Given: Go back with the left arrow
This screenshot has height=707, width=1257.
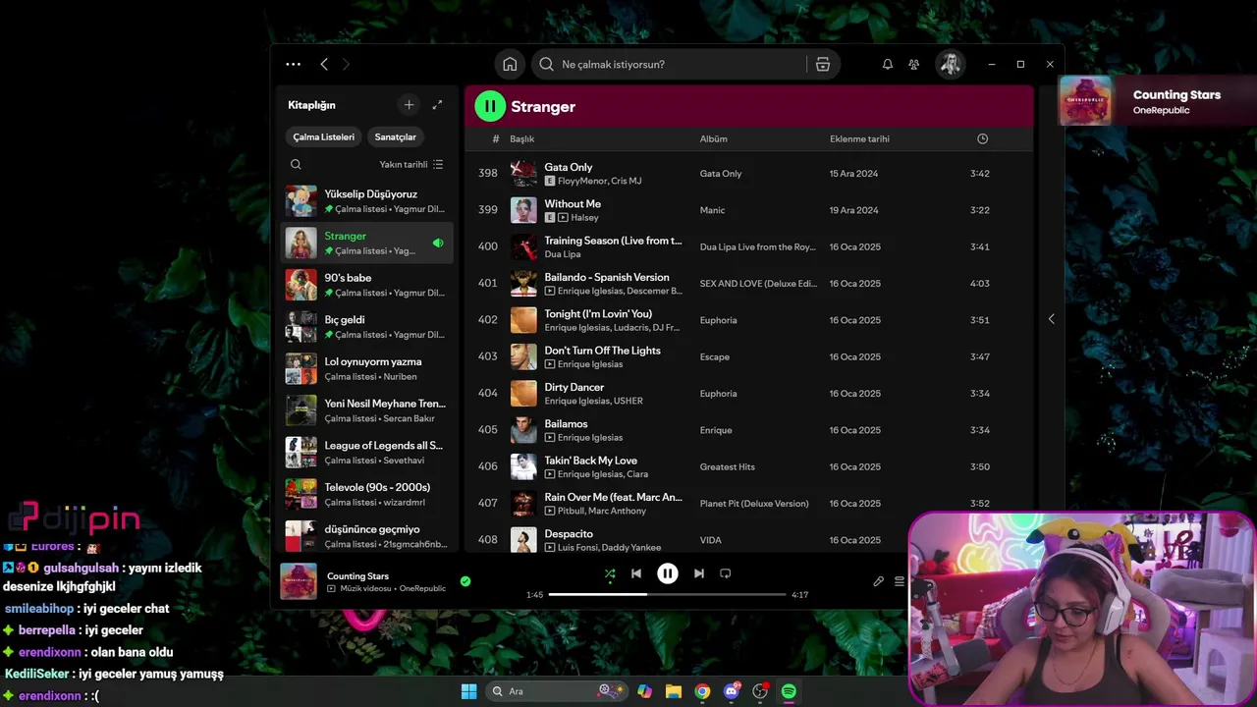Looking at the screenshot, I should click(x=324, y=64).
